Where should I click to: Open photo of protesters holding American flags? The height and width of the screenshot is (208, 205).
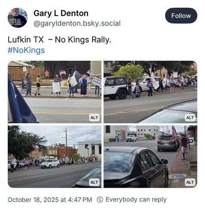(55, 92)
